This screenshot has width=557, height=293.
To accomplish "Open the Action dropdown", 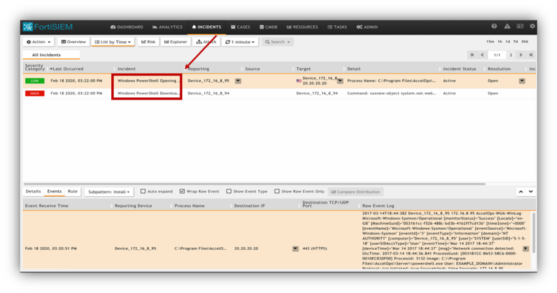I will pos(39,42).
